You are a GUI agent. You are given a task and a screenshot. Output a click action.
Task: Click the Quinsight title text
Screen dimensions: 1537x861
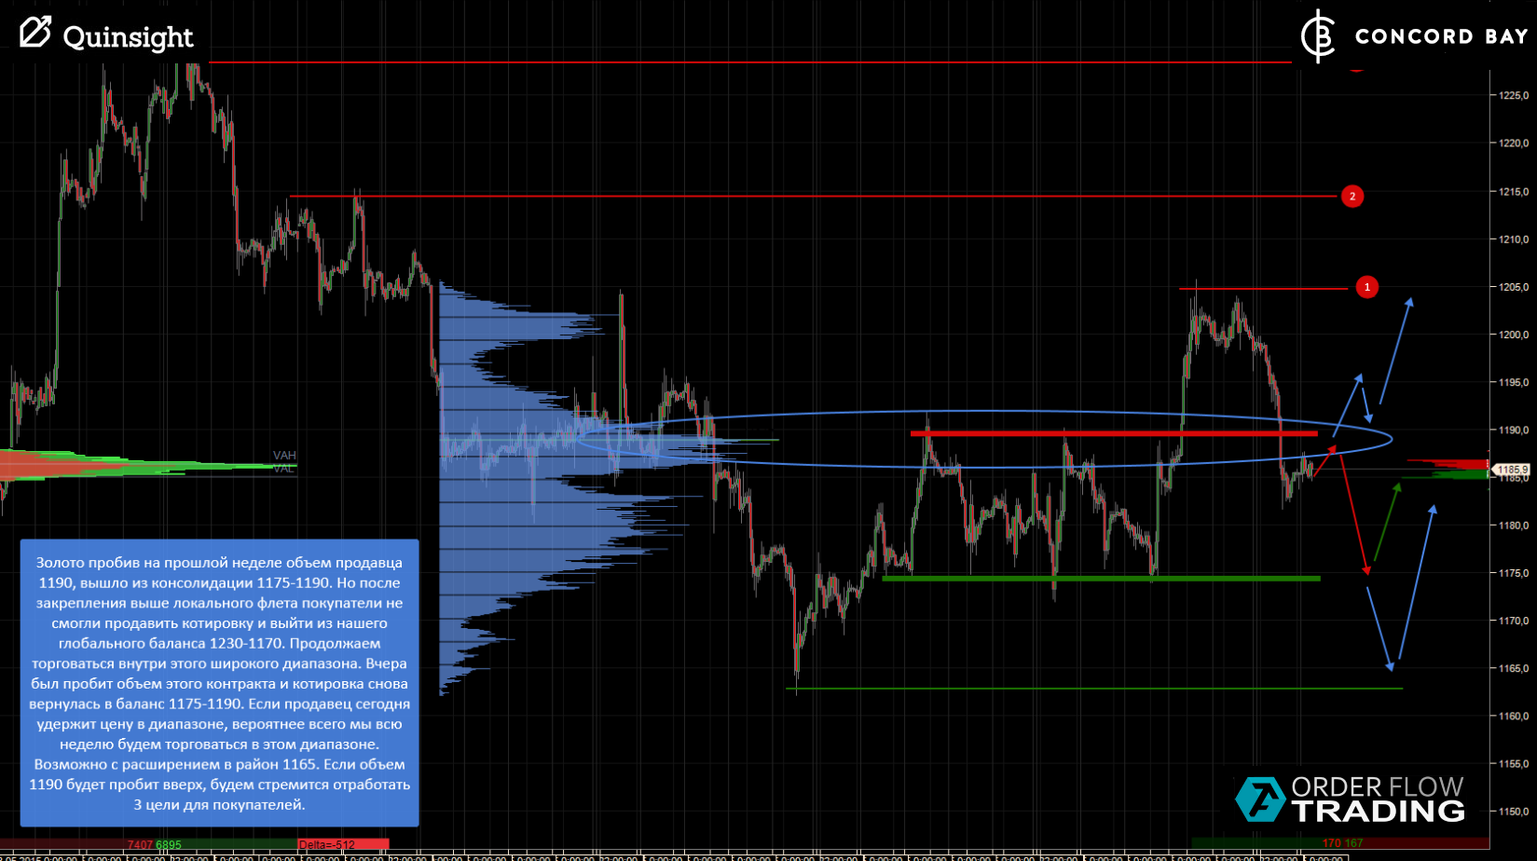pyautogui.click(x=128, y=36)
